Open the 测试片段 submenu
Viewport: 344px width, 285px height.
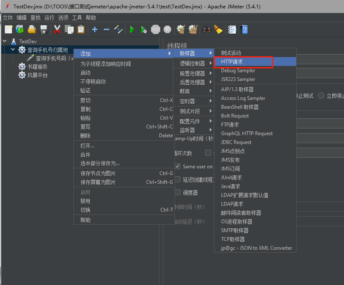point(193,111)
